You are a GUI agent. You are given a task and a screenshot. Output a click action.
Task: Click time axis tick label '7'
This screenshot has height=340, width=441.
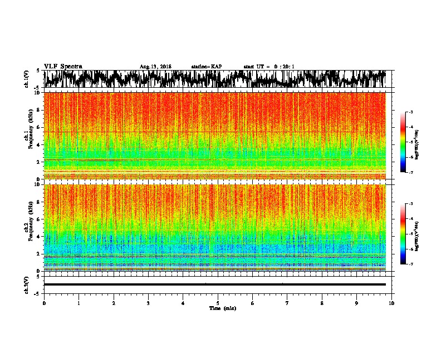coord(287,303)
